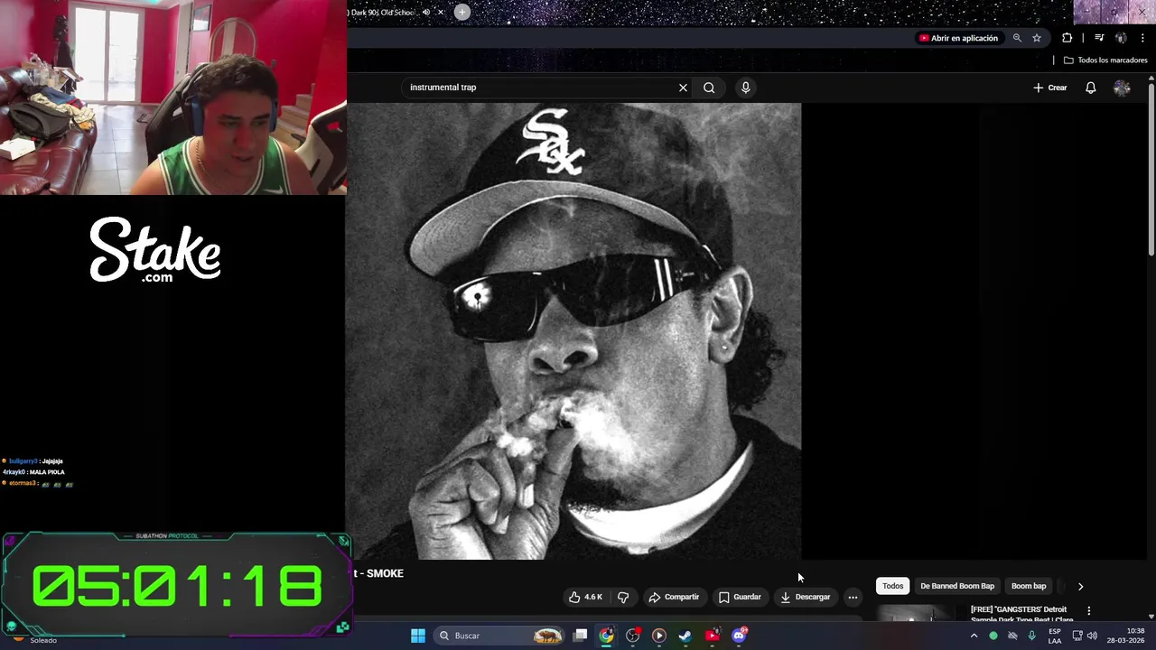The image size is (1156, 650).
Task: Open Task View on the taskbar
Action: [581, 636]
